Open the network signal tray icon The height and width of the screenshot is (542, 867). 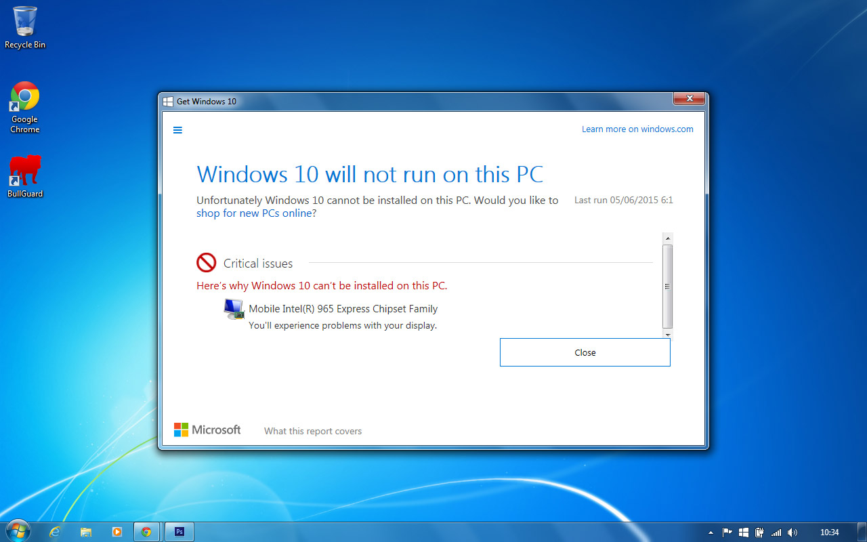776,533
